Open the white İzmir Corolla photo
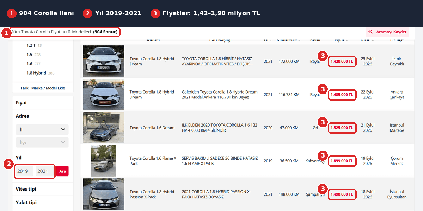The height and width of the screenshot is (211, 423). click(x=104, y=61)
